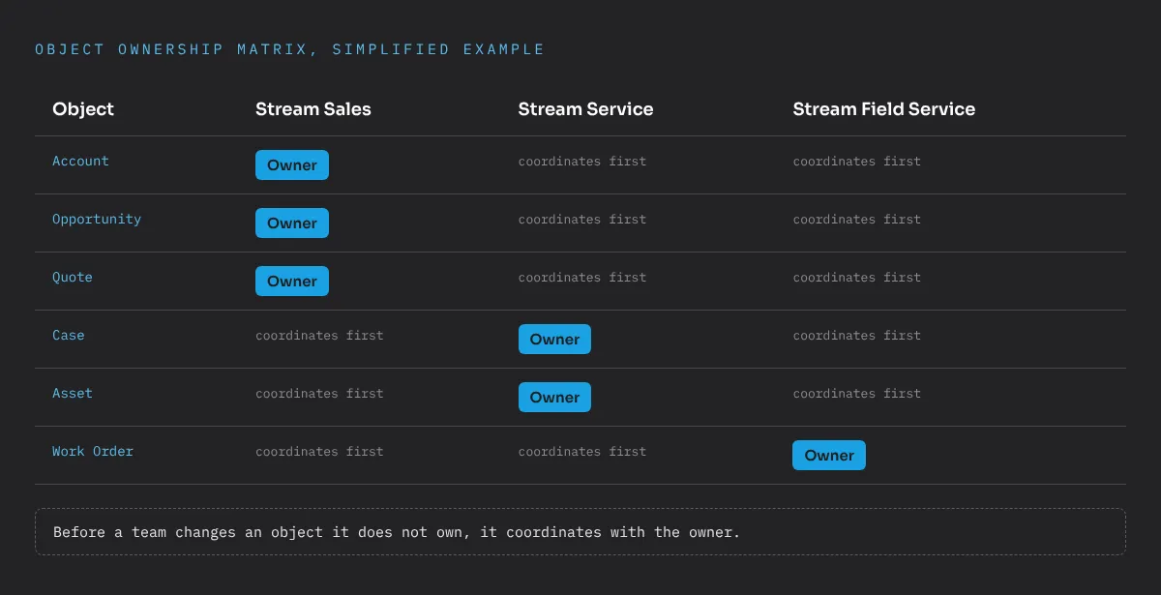Image resolution: width=1161 pixels, height=595 pixels.
Task: Click the Owner badge in Asset row
Action: (x=554, y=398)
